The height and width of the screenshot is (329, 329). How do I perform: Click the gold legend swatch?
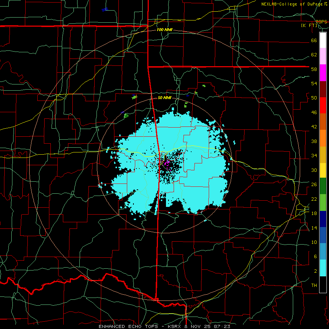point(323,155)
